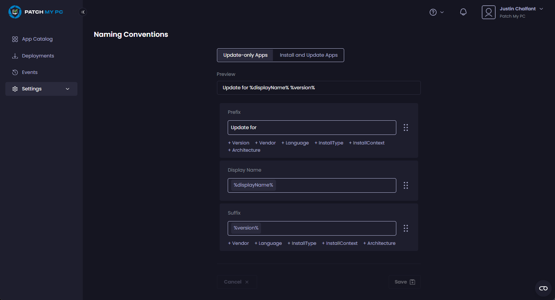The height and width of the screenshot is (300, 555).
Task: Click the drag handle beside the Prefix field
Action: (406, 127)
